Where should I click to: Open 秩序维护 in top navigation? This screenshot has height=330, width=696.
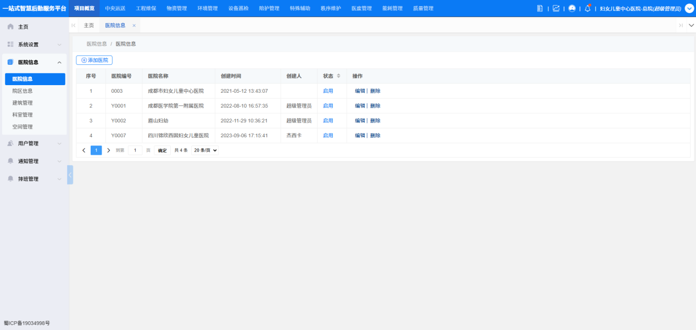click(331, 8)
